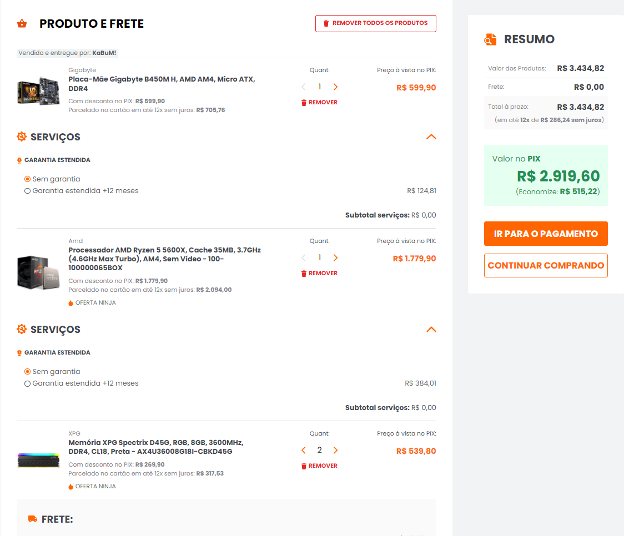Click Continuar Comprando button
The image size is (624, 536).
(x=546, y=266)
